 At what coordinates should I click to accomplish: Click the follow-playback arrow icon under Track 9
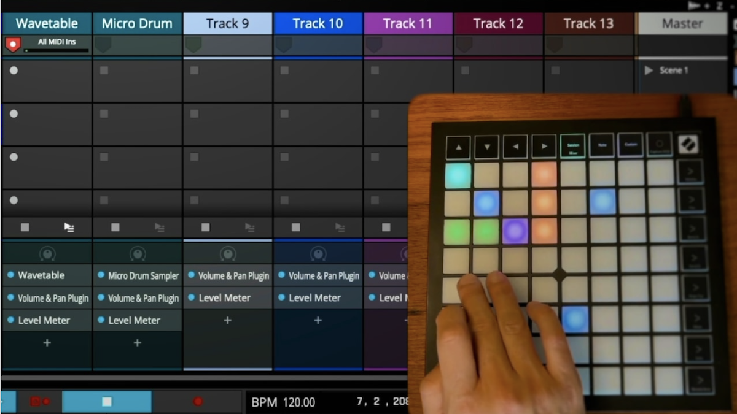tap(250, 227)
